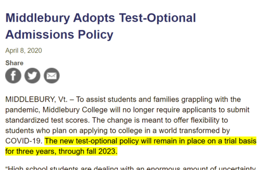The height and width of the screenshot is (170, 260).
Task: Click the quote starting 'High school students'
Action: point(131,168)
